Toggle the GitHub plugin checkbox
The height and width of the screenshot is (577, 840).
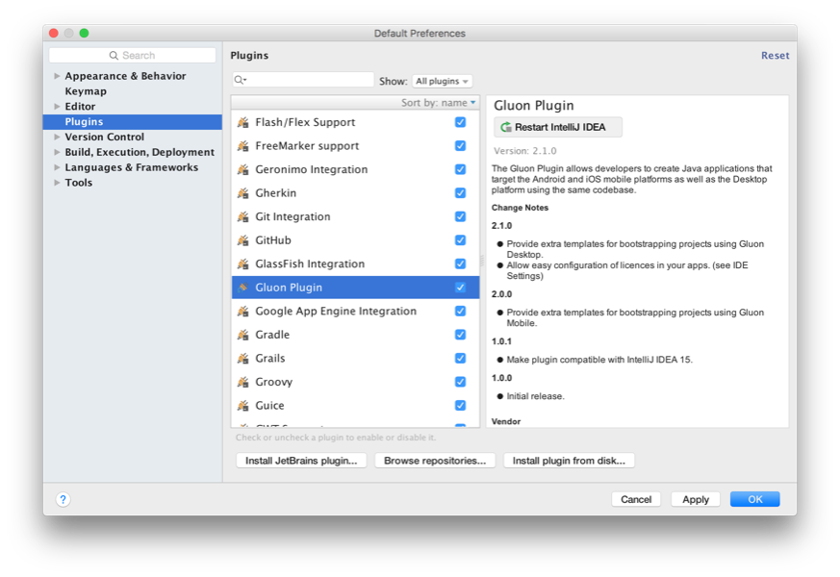point(460,239)
